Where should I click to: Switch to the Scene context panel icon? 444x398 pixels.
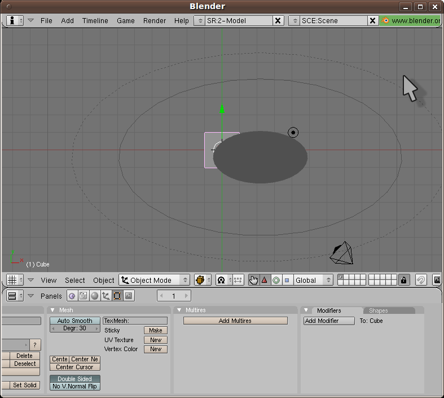pos(128,296)
